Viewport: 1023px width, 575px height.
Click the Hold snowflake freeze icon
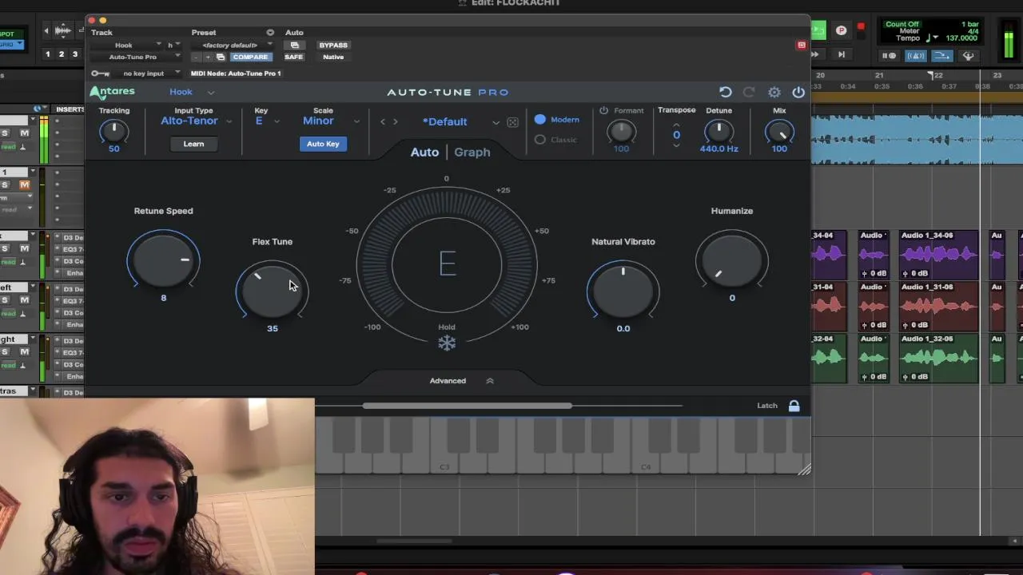click(x=447, y=343)
